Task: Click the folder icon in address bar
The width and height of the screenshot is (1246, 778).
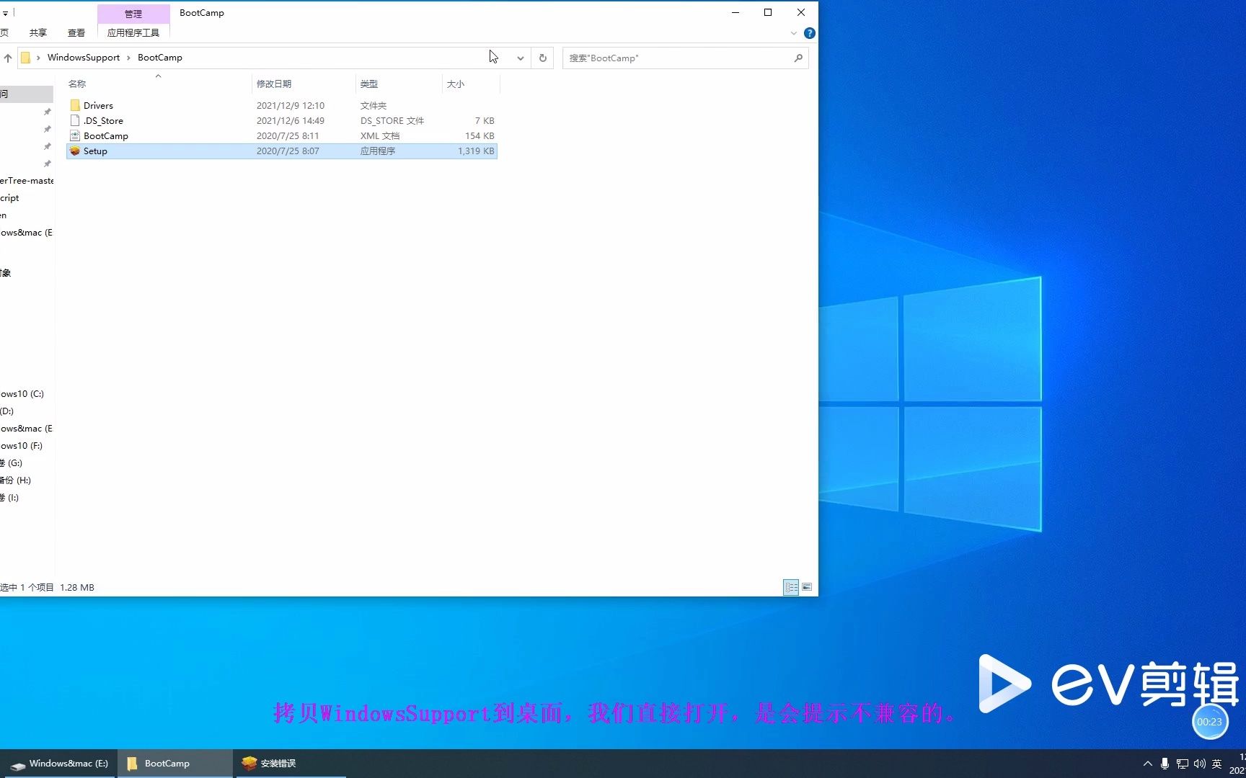Action: coord(25,58)
